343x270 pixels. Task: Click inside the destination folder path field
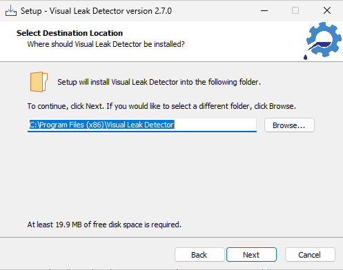tap(142, 125)
